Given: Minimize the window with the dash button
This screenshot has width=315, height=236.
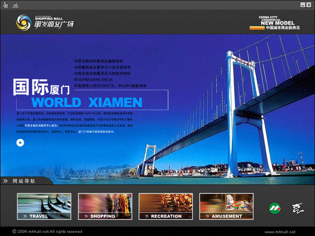Looking at the screenshot, I should tap(302, 5).
